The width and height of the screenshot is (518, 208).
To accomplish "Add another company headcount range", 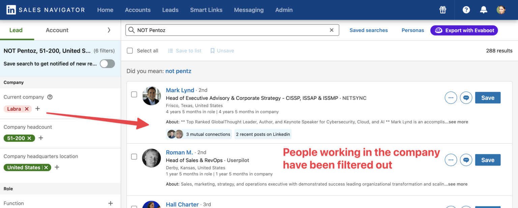I will tap(41, 138).
